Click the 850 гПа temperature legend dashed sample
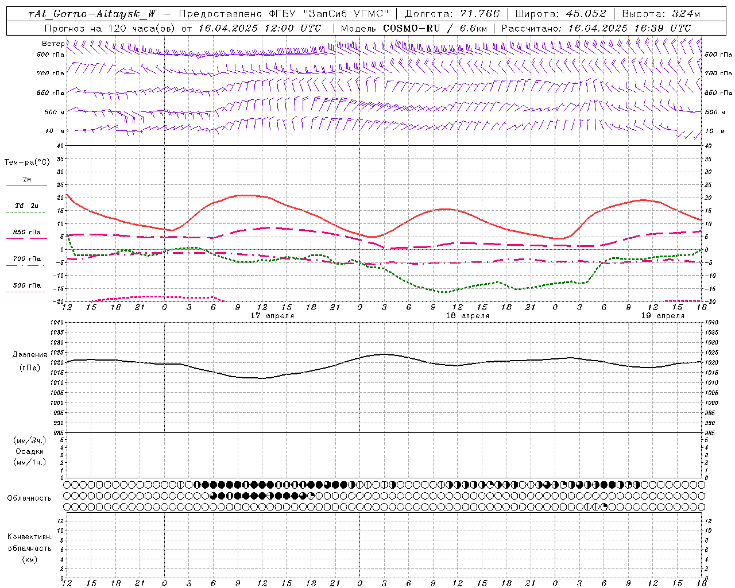The width and height of the screenshot is (735, 588). click(26, 238)
